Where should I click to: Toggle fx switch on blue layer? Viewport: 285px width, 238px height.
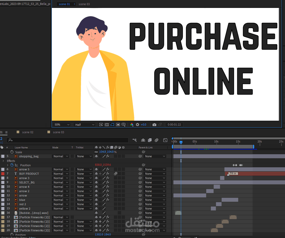pos(108,200)
